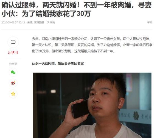Select the 湖南 location label
The height and width of the screenshot is (138, 157).
(x=52, y=22)
